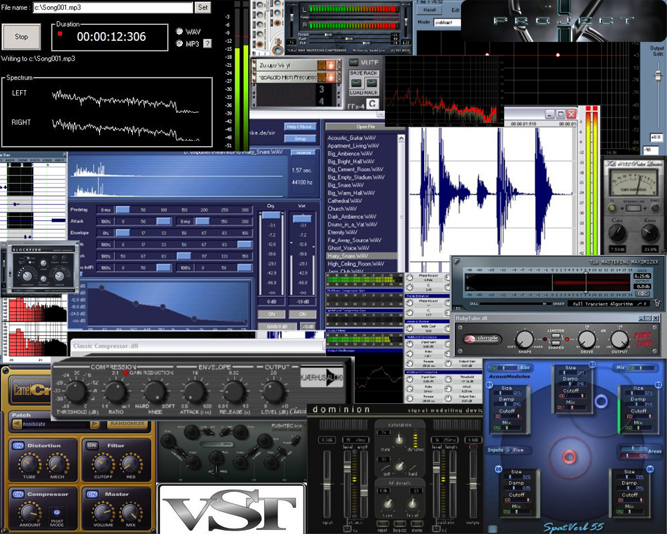667x534 pixels.
Task: Click impulse file list scroll-up arrow
Action: pos(401,138)
